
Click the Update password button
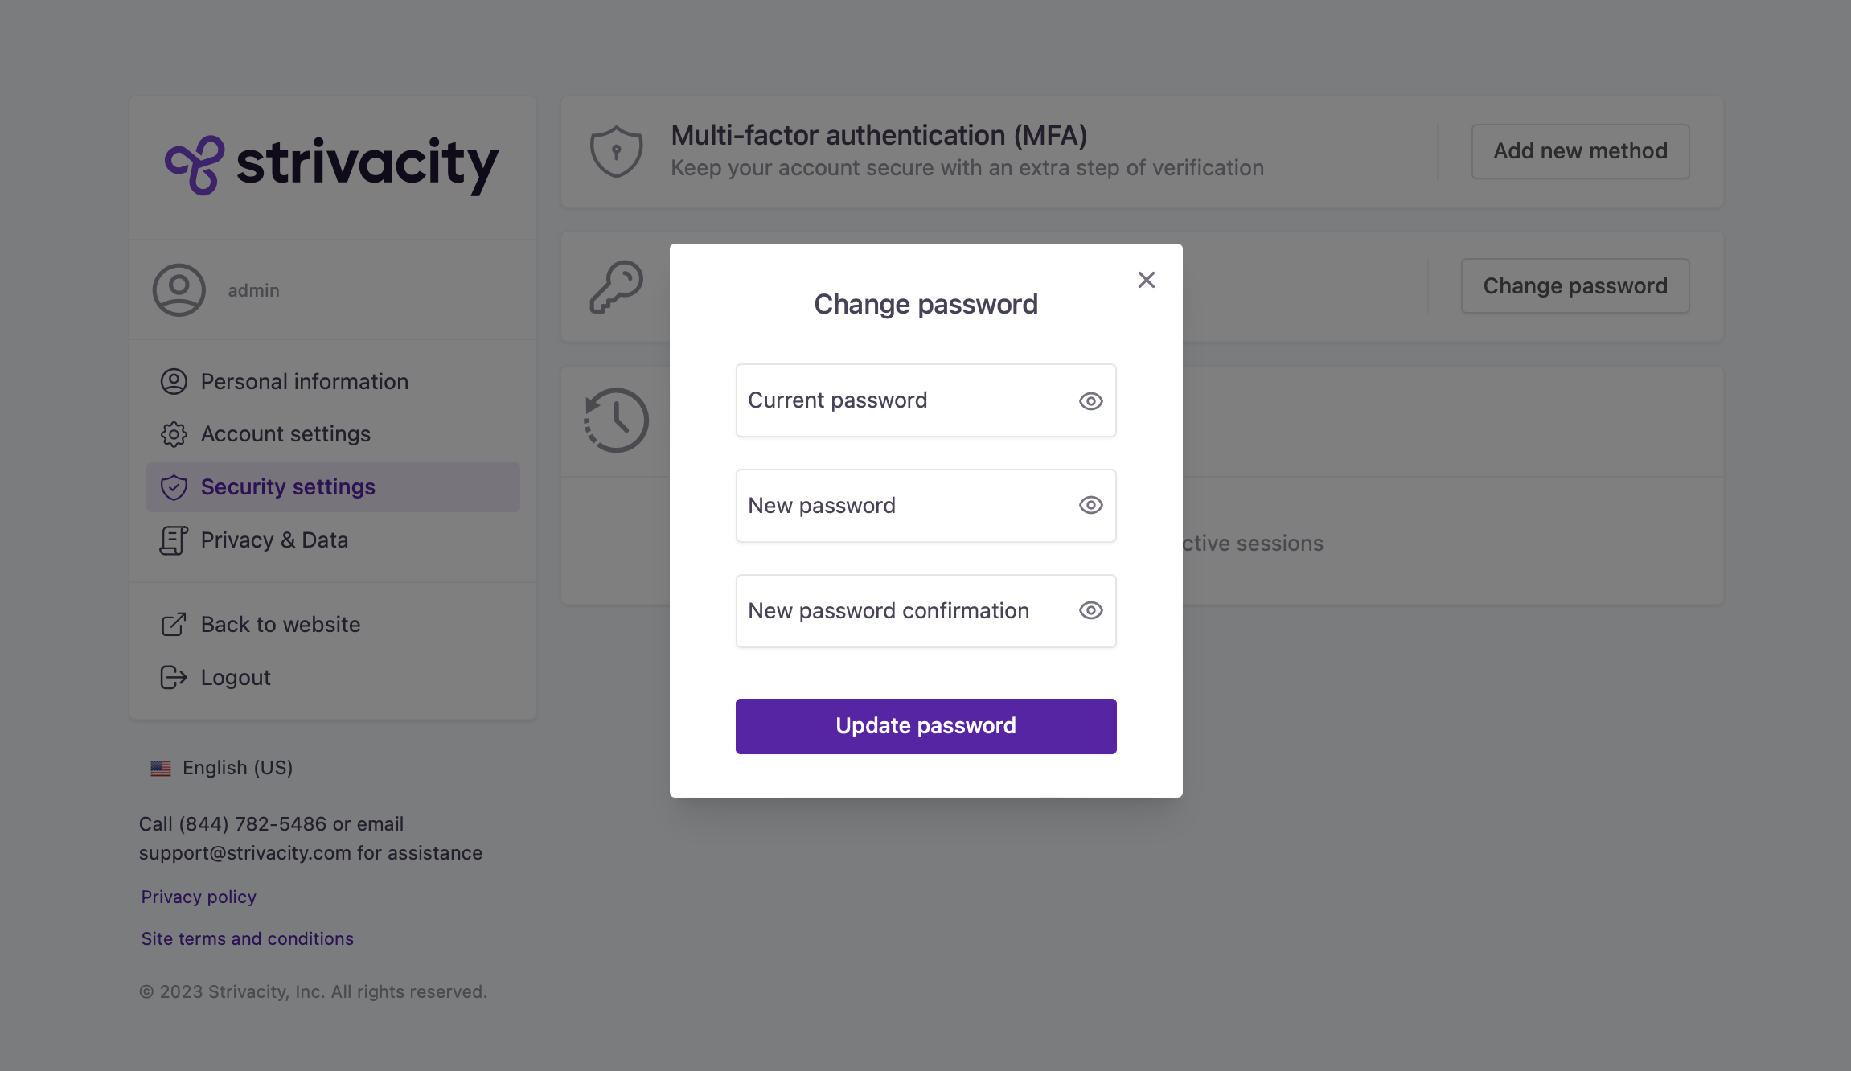coord(926,726)
